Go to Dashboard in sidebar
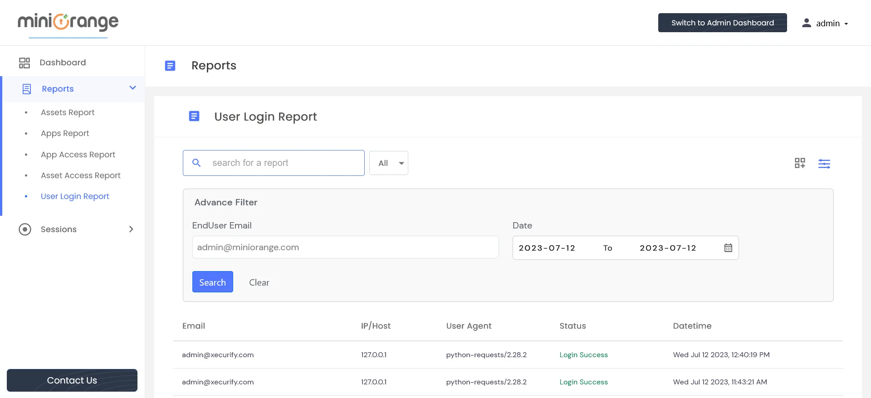871x398 pixels. tap(63, 63)
